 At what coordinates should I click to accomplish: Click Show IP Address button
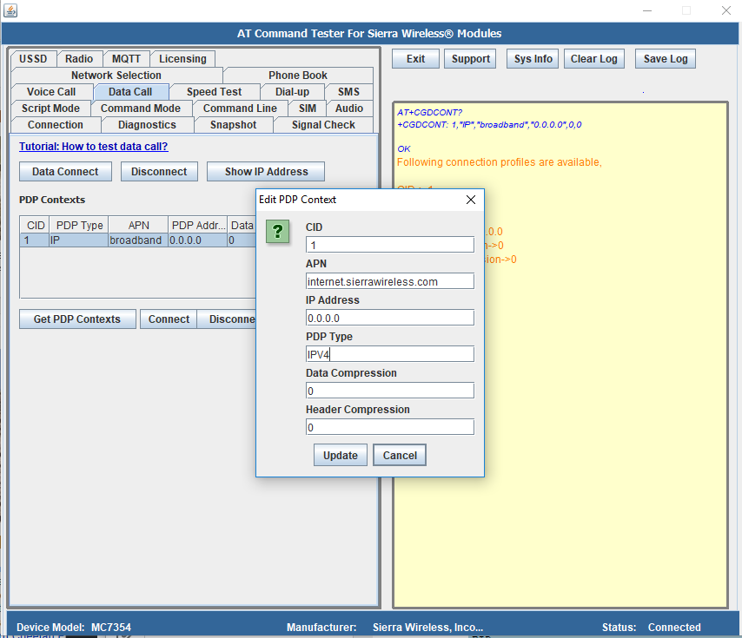click(x=266, y=172)
